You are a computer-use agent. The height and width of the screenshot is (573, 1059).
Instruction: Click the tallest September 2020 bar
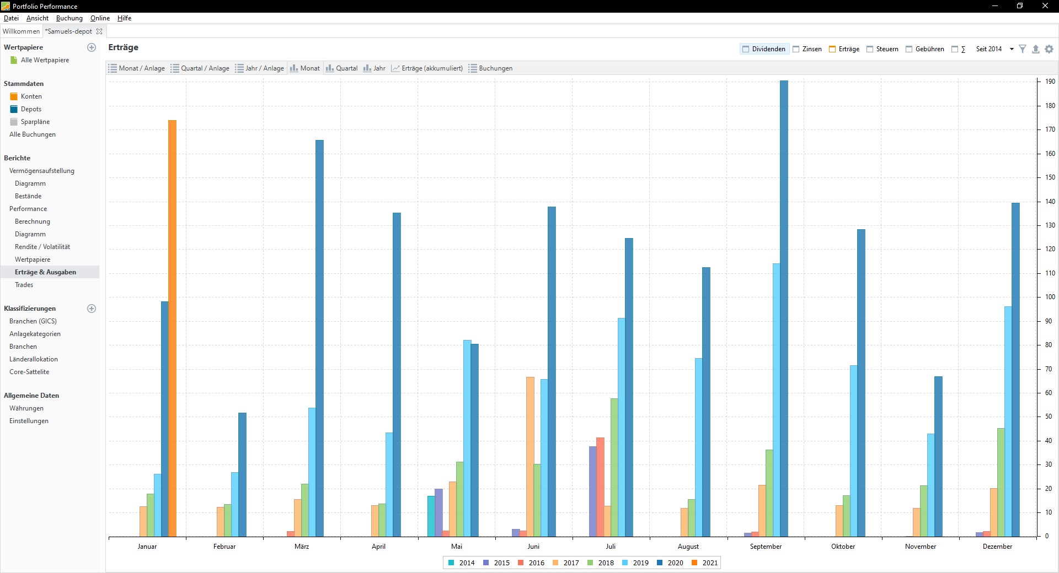[784, 309]
